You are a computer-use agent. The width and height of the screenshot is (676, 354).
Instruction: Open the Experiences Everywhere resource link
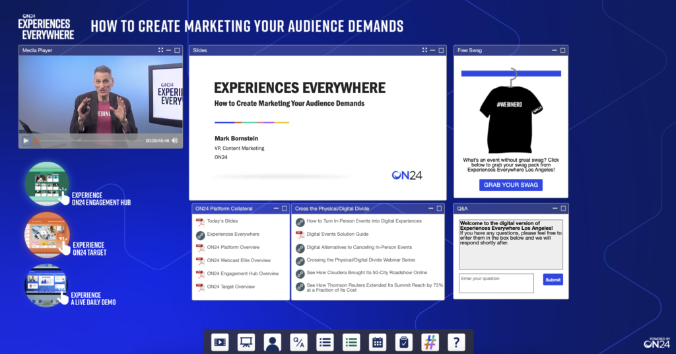233,234
